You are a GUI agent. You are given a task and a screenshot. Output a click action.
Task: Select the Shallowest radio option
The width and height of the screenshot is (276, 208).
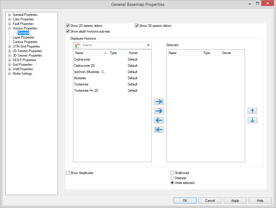tap(172, 173)
